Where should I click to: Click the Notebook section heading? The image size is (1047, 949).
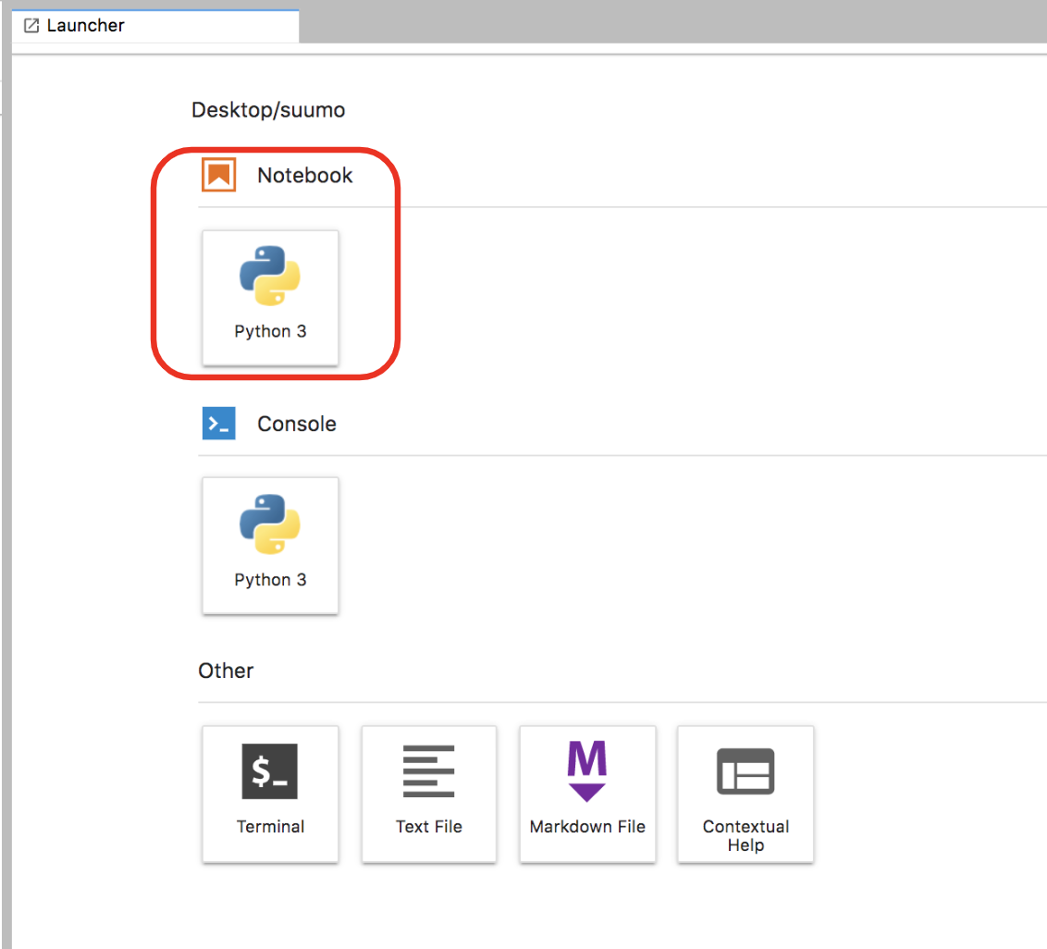tap(305, 175)
